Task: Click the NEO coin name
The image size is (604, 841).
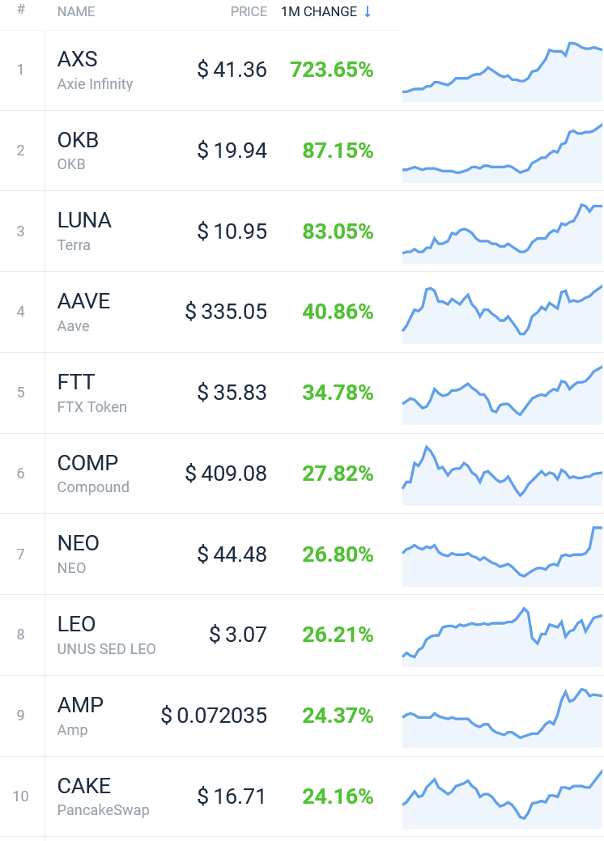Action: pyautogui.click(x=79, y=543)
